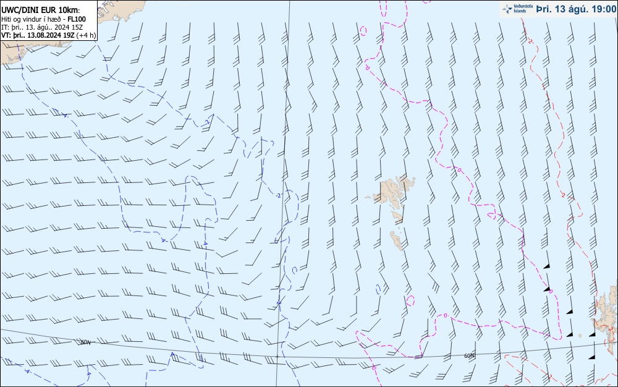Screen dimensions: 618x387
Task: Click the 'UWC/DINI EUR 10km:' title text
Action: click(40, 11)
